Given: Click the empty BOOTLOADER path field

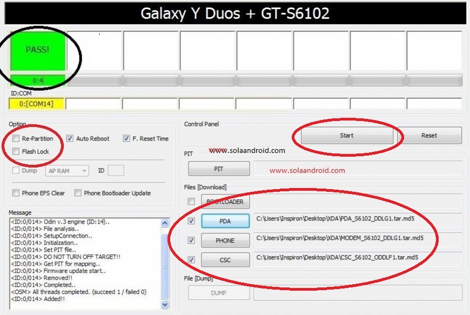Looking at the screenshot, I should point(358,202).
